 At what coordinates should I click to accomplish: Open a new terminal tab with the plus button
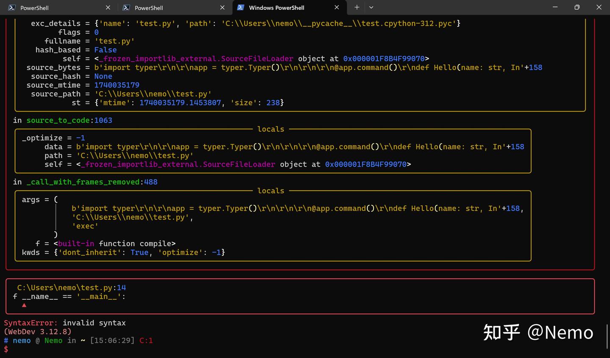(x=356, y=7)
